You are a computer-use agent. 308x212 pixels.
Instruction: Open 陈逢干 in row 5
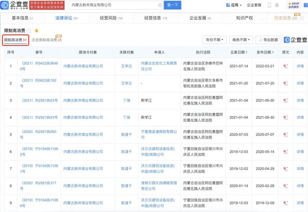[x=127, y=134]
